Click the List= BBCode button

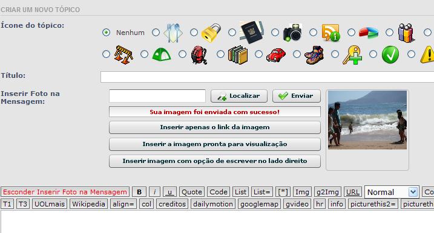coord(262,192)
